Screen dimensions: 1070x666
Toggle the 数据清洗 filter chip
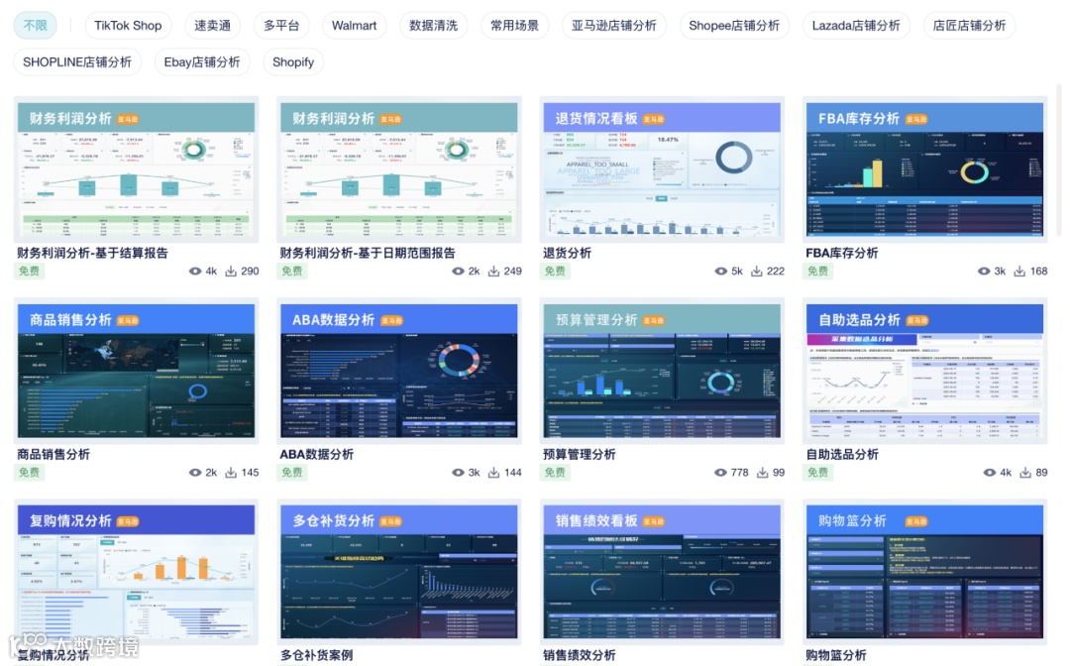[433, 27]
